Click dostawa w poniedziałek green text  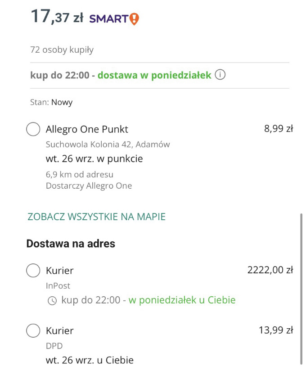[154, 75]
